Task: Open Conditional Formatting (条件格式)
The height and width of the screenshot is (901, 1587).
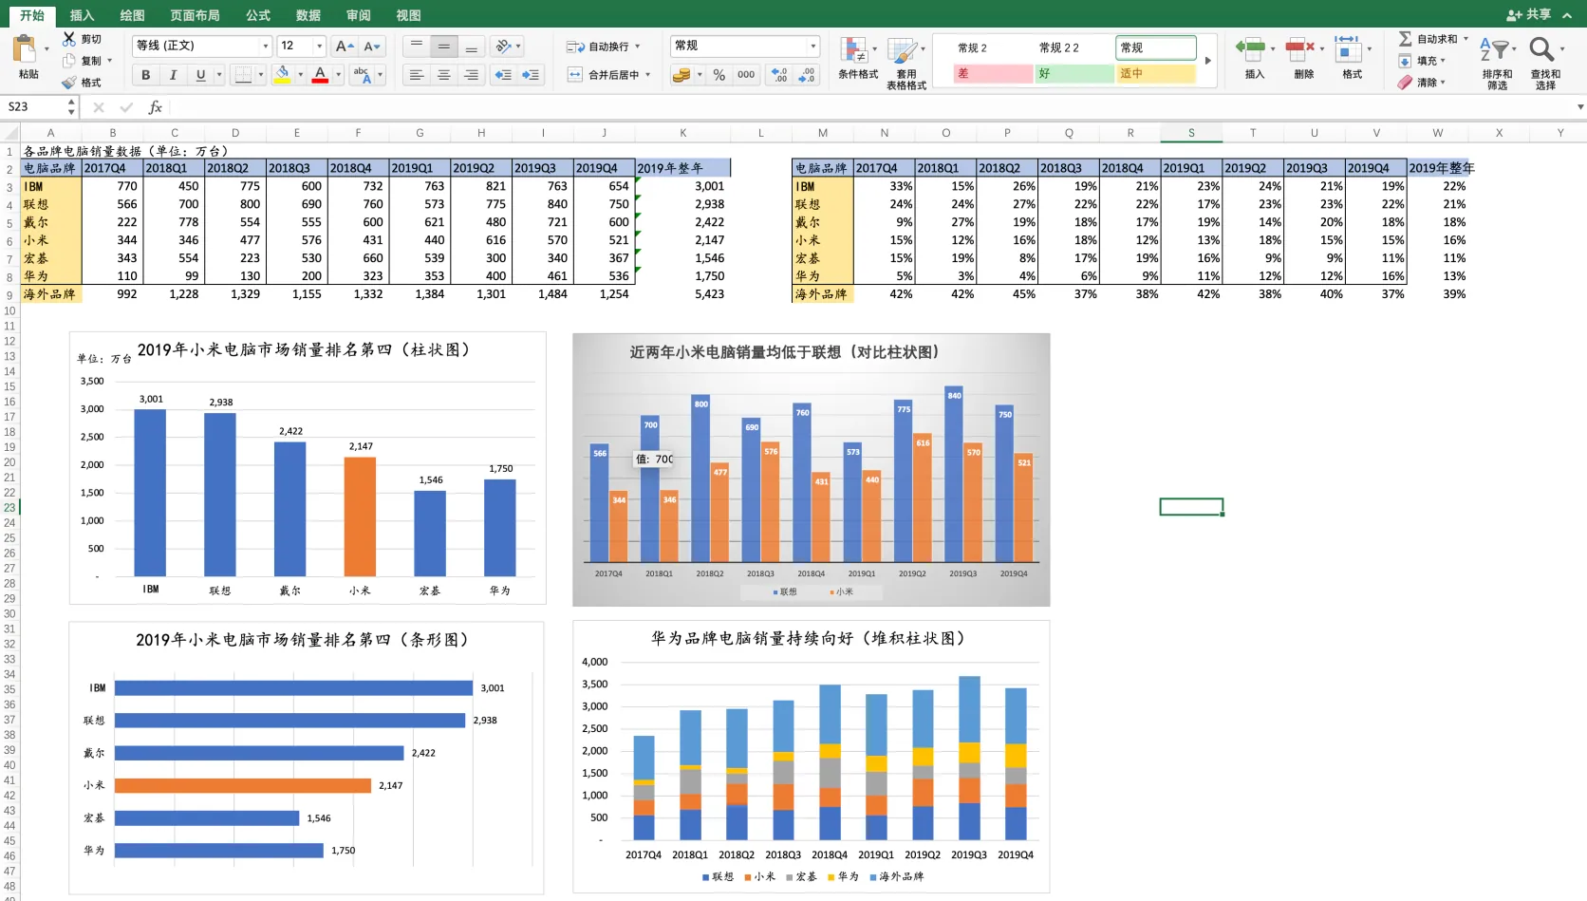Action: (x=857, y=57)
